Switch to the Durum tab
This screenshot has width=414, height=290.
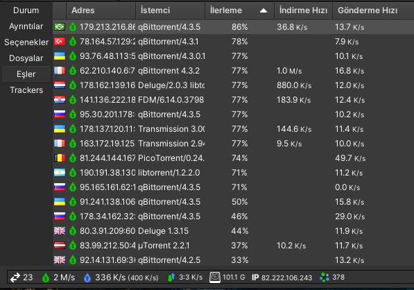(x=26, y=10)
